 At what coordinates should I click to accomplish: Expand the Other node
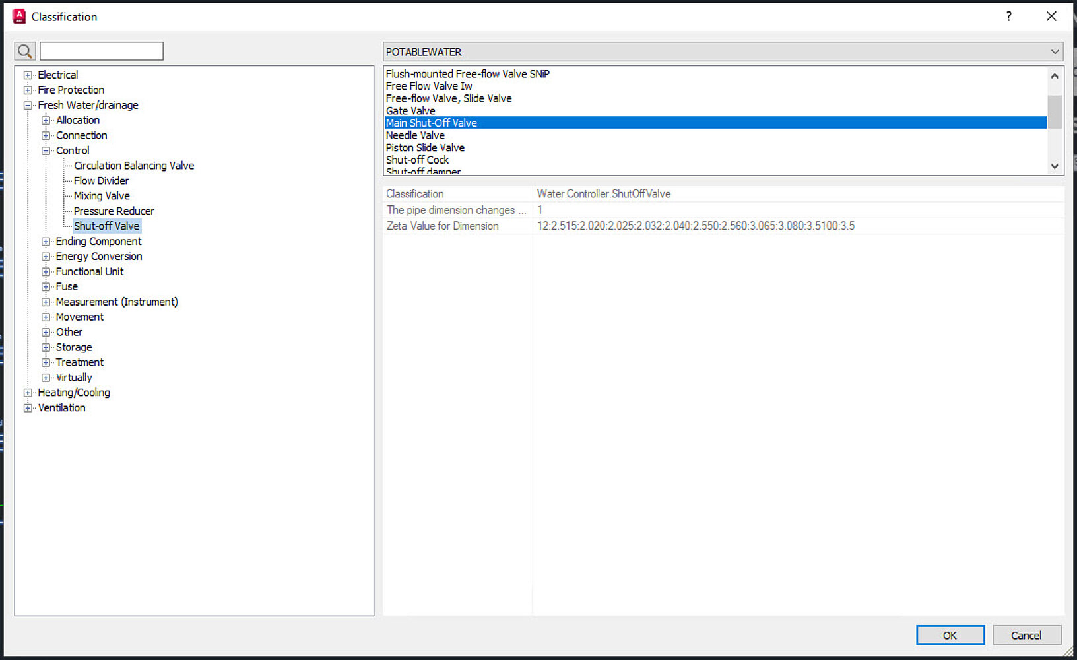(46, 333)
